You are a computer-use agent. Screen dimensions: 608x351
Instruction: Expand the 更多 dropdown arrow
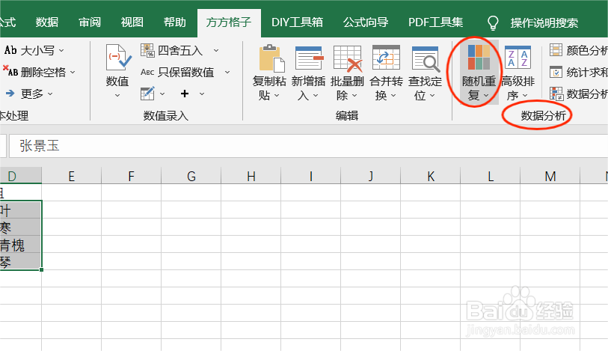(50, 94)
